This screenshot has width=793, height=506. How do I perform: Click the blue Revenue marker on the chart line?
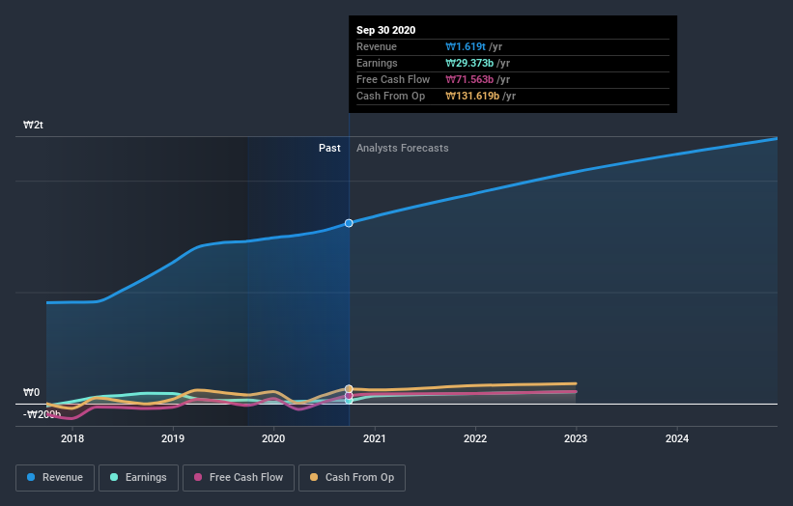349,223
